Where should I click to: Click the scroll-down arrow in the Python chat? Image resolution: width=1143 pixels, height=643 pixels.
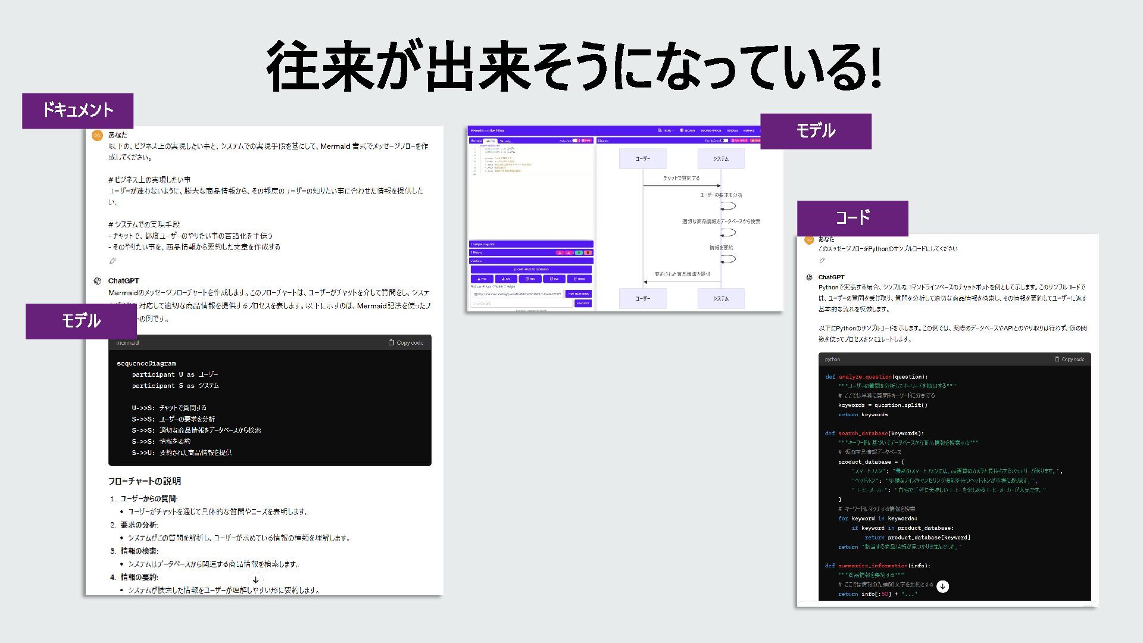point(942,586)
